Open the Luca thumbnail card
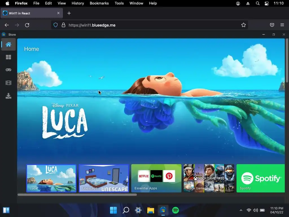The width and height of the screenshot is (289, 217). pyautogui.click(x=51, y=178)
